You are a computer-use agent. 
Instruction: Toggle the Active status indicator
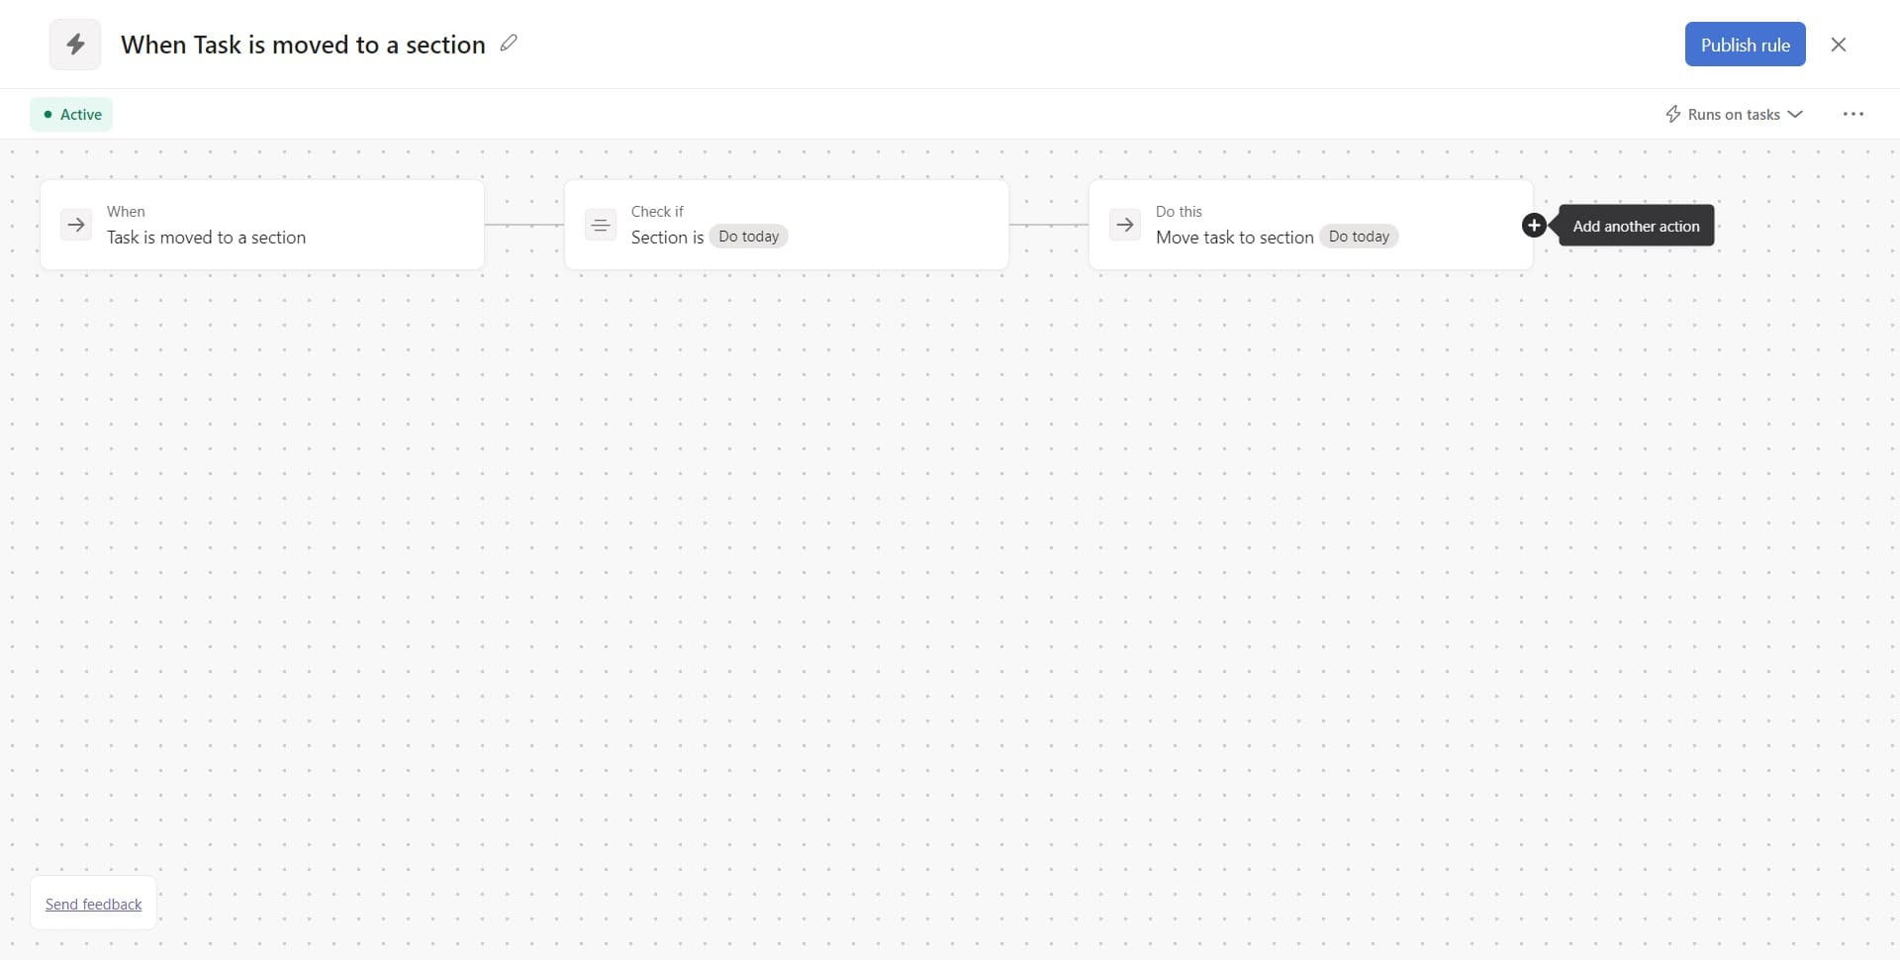pyautogui.click(x=70, y=114)
